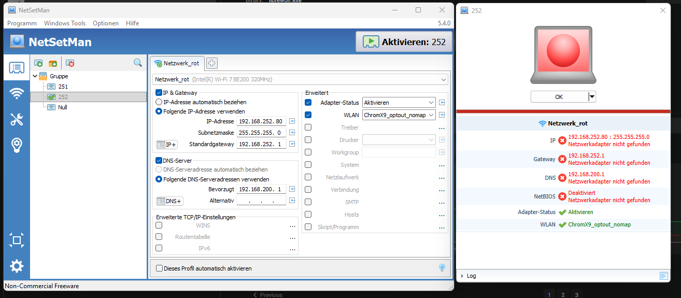This screenshot has height=298, width=681.
Task: Open the tools wrench sidebar icon
Action: [17, 120]
